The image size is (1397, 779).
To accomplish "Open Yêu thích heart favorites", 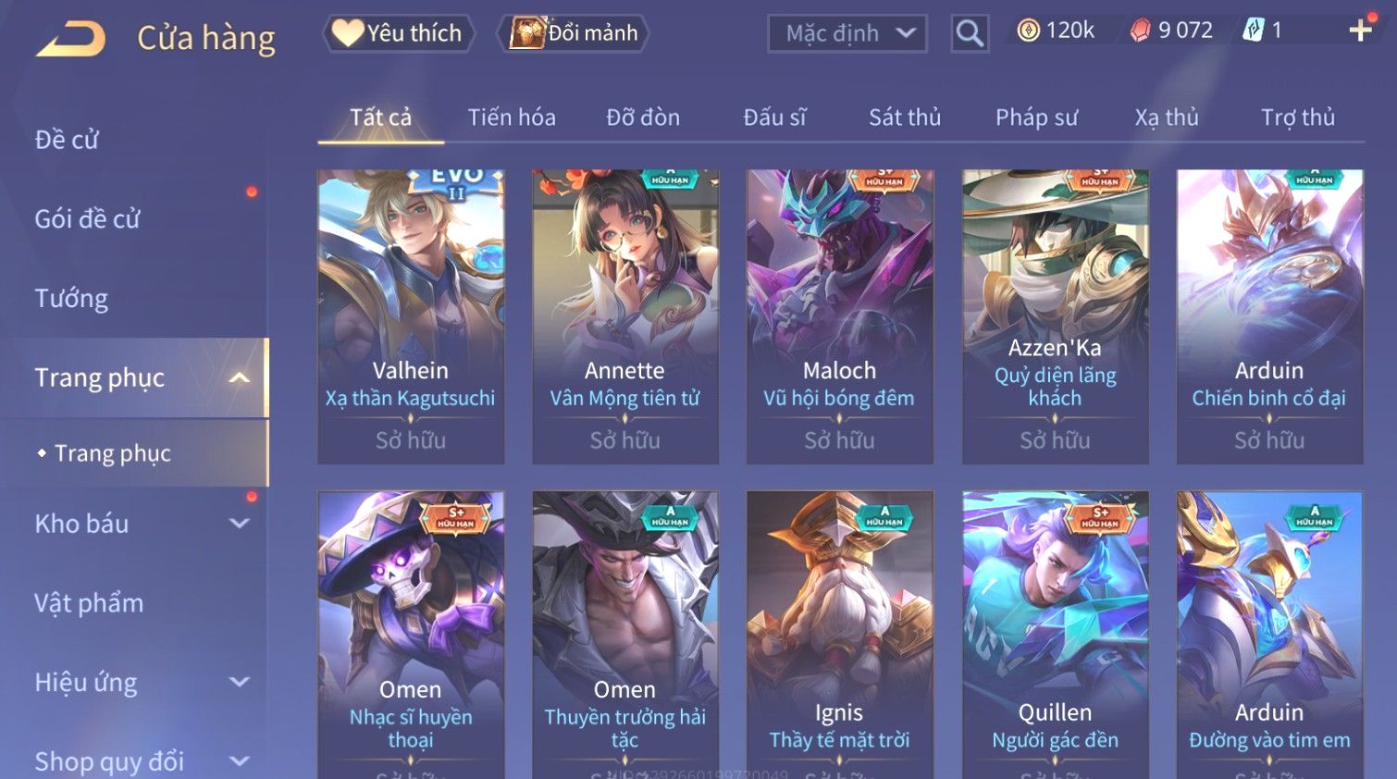I will pos(398,33).
